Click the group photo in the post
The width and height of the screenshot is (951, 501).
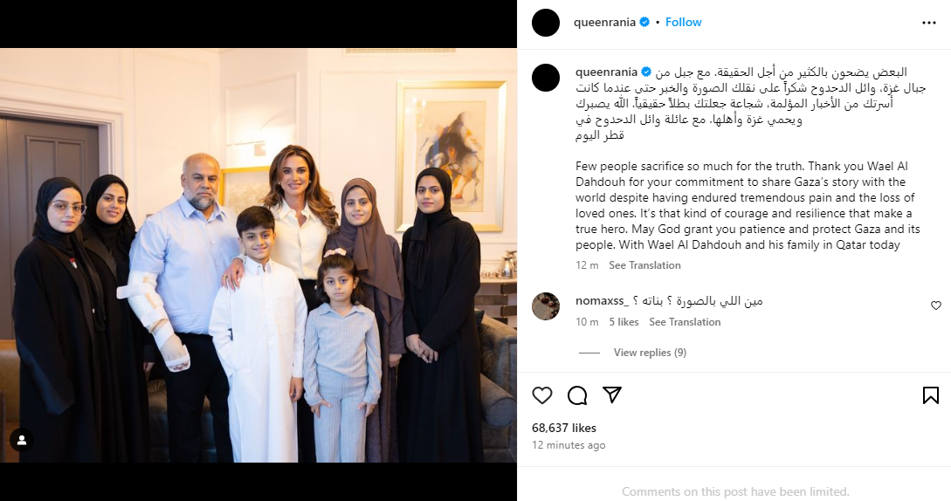pos(258,256)
